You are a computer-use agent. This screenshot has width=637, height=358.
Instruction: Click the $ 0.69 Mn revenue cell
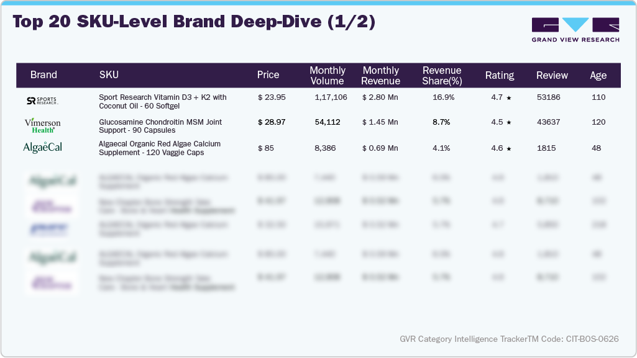(380, 148)
